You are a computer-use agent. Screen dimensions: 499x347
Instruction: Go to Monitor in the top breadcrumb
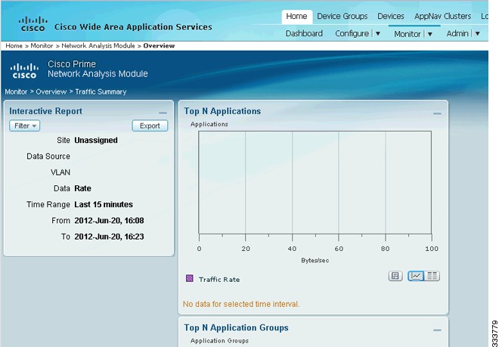pos(42,46)
